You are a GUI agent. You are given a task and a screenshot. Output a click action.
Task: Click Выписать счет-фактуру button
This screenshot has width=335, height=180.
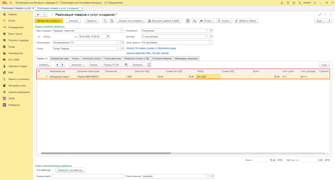click(x=70, y=170)
